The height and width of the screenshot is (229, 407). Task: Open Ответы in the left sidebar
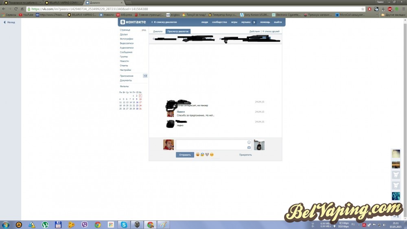click(124, 65)
